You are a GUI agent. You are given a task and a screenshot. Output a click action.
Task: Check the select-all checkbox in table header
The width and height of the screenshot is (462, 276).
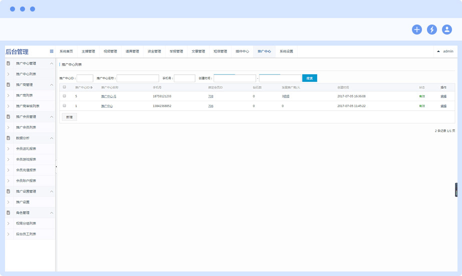click(x=64, y=87)
